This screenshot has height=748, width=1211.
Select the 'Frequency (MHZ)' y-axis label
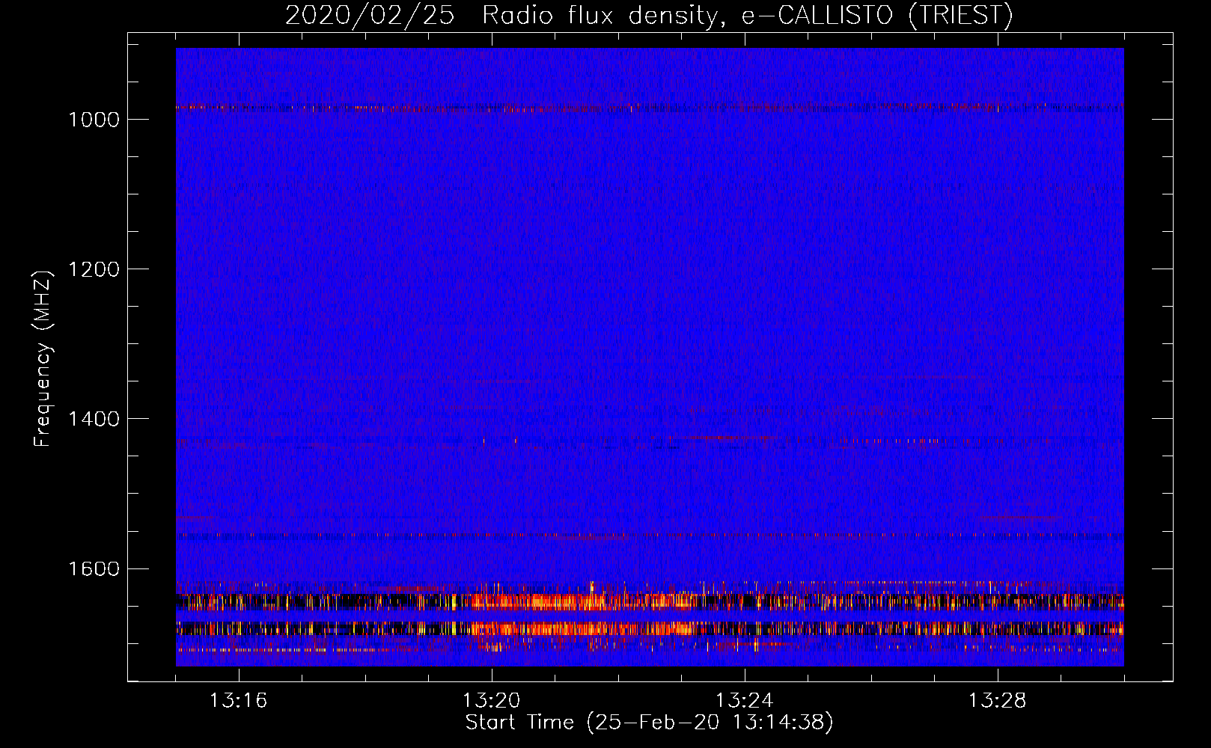click(x=43, y=359)
